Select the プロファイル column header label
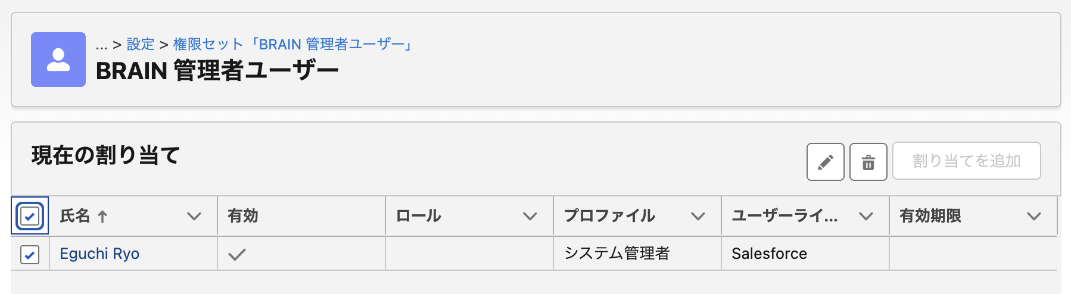1071x294 pixels. tap(609, 216)
